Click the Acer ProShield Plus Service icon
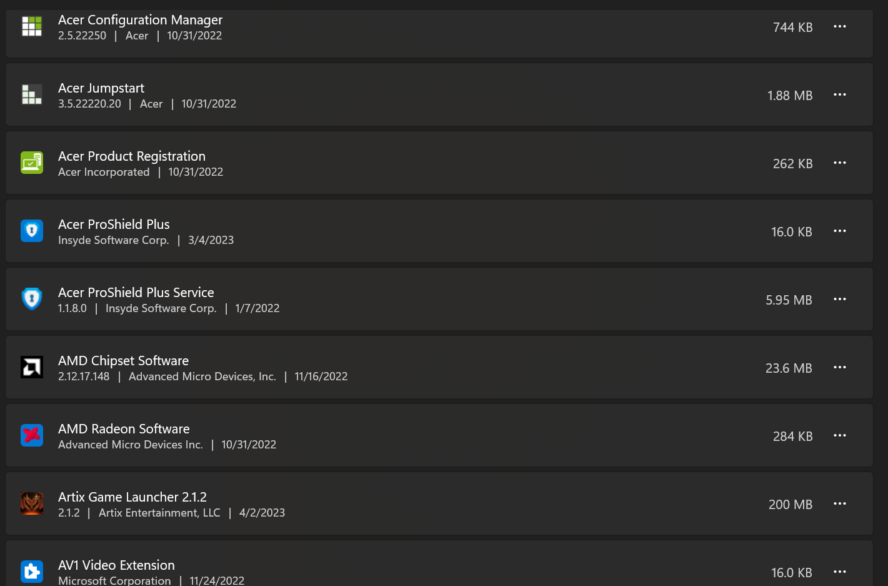This screenshot has width=888, height=586. click(x=32, y=299)
